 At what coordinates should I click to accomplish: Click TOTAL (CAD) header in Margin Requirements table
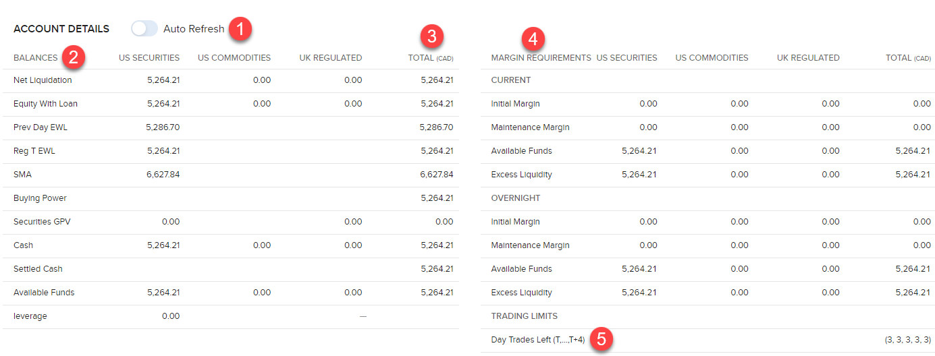(908, 58)
